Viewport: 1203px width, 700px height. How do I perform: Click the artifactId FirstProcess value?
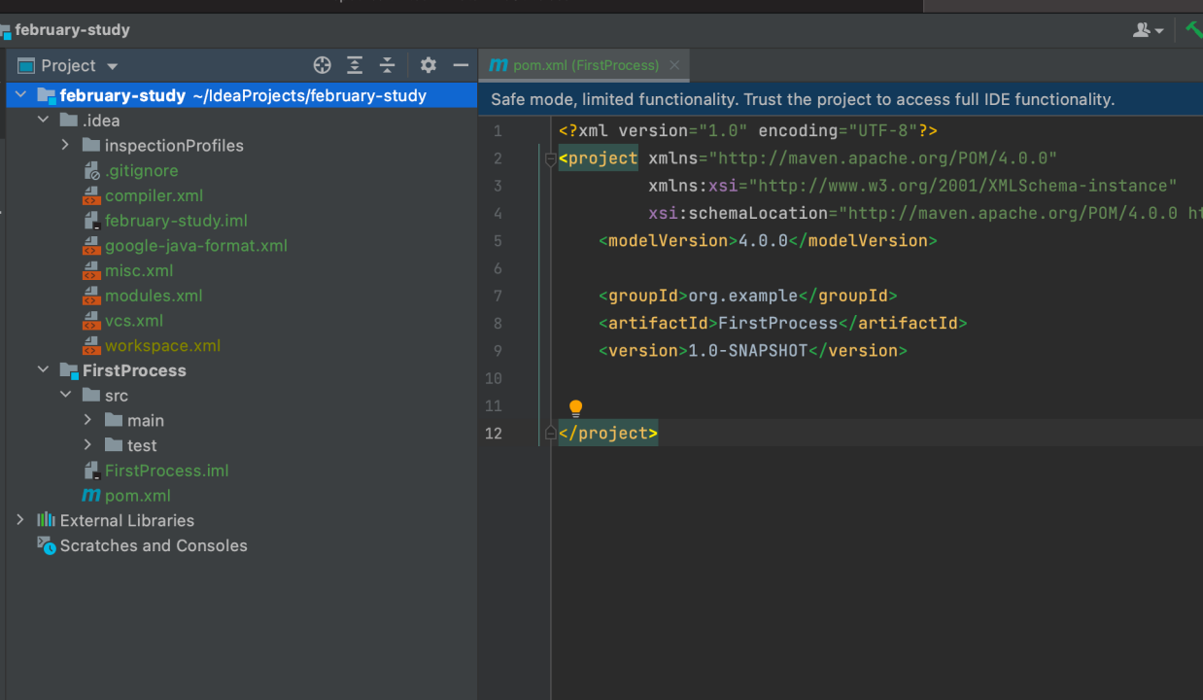777,323
